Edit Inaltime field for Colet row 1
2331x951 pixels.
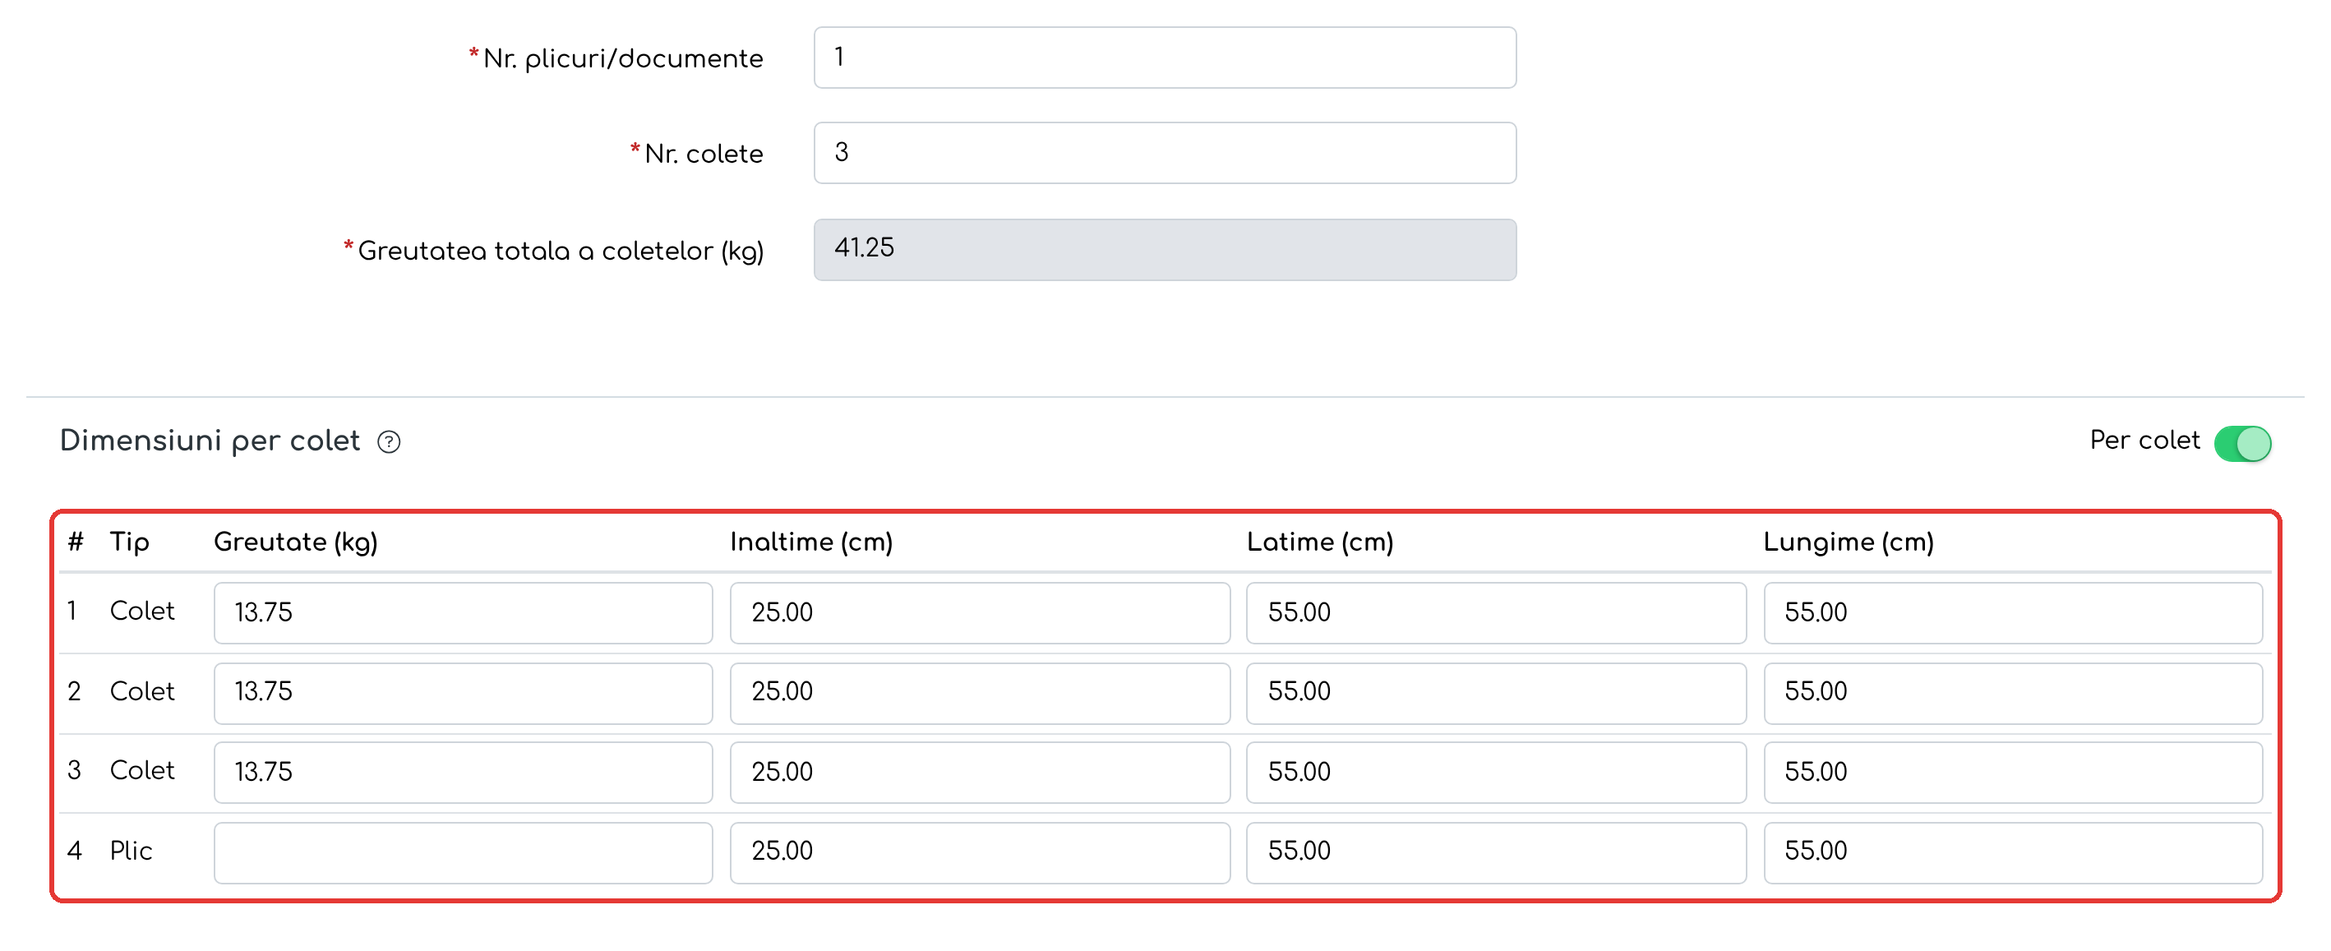(980, 612)
